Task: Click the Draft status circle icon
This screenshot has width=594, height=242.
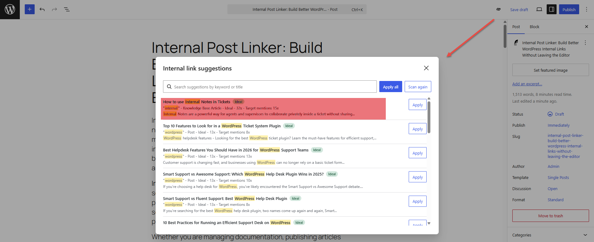Action: (x=550, y=114)
